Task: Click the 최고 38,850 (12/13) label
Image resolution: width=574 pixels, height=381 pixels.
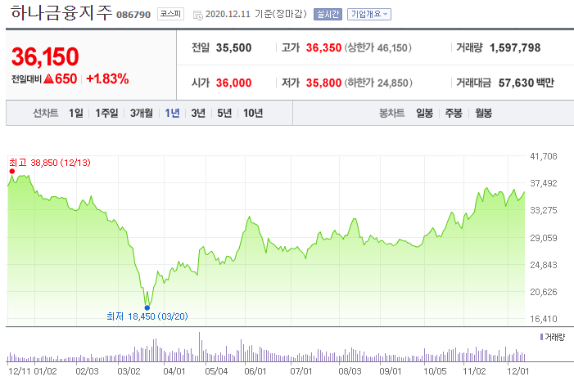Action: coord(50,163)
